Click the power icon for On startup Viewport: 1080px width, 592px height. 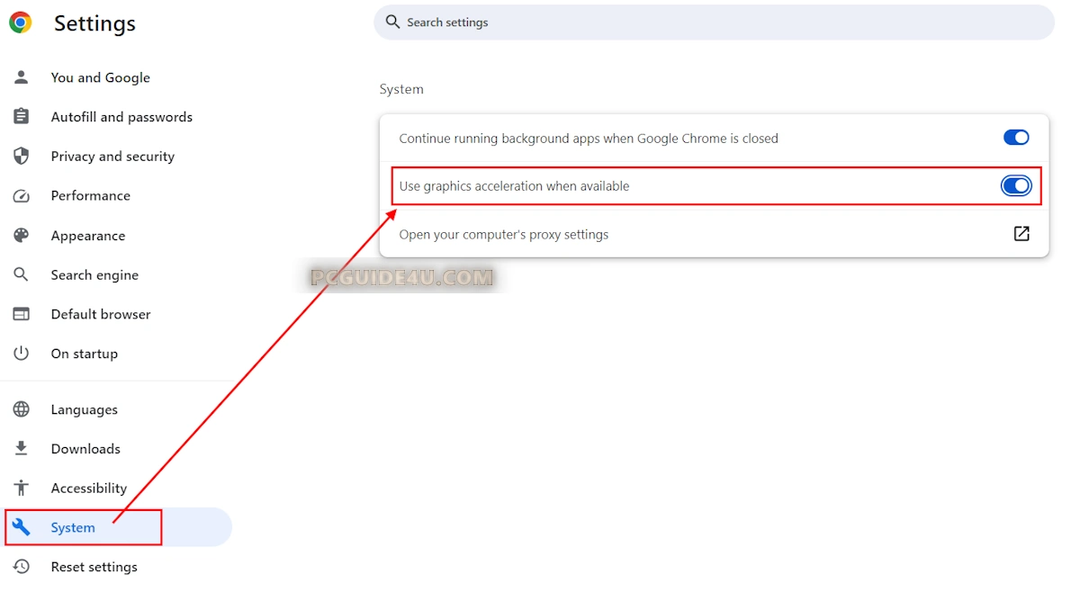[22, 354]
